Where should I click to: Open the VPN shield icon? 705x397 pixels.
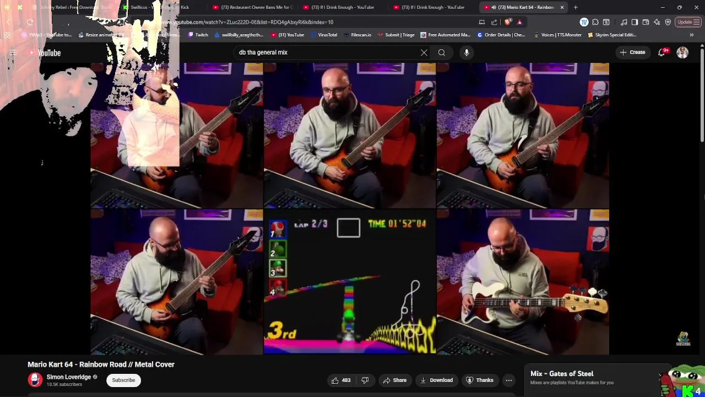click(668, 22)
